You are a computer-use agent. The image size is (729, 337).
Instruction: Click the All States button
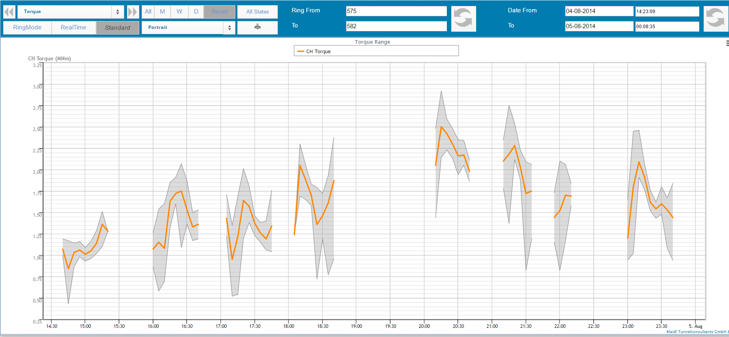tap(257, 12)
